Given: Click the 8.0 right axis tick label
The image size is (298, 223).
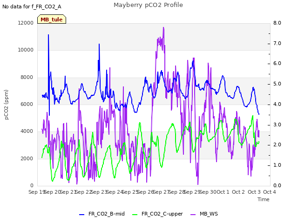Looking at the screenshot, I should pos(277,23).
